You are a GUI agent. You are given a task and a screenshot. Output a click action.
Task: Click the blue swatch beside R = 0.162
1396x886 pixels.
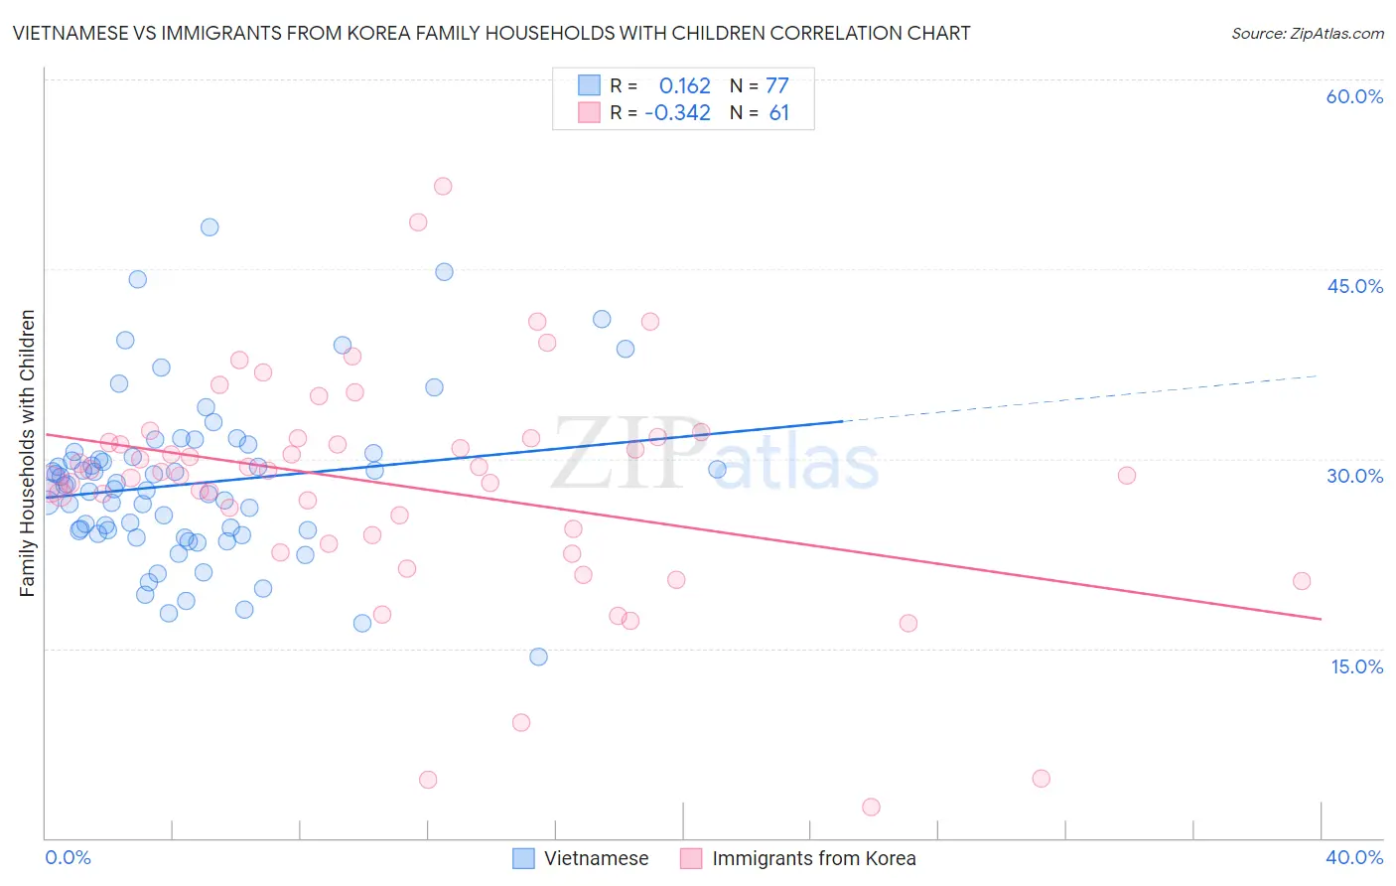[x=589, y=85]
